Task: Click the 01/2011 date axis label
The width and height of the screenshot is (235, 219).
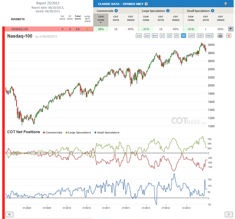Action: coord(106,208)
